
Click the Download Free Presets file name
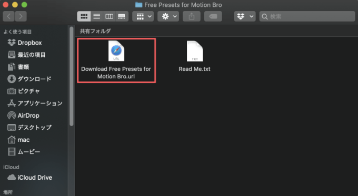pyautogui.click(x=116, y=73)
